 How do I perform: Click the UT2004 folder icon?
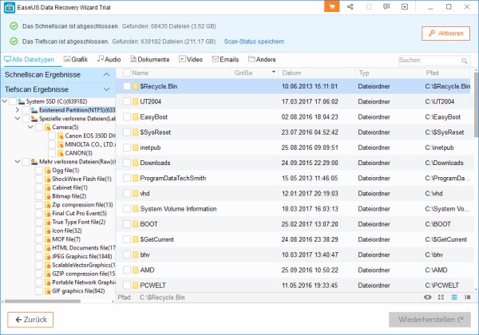coord(136,101)
